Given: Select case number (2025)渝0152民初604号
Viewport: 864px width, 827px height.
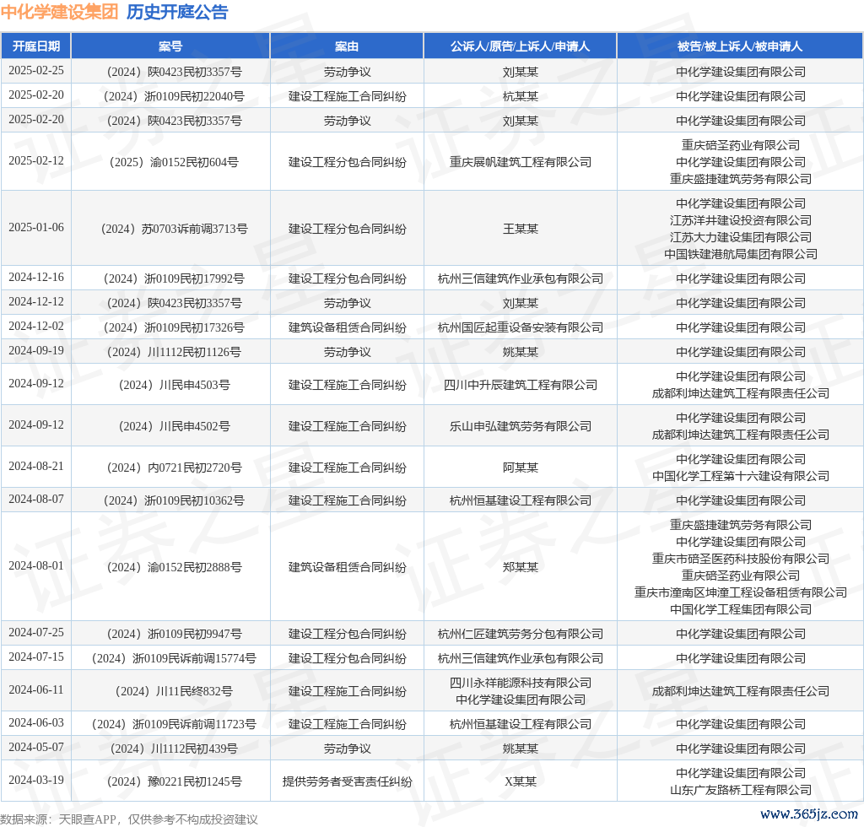Looking at the screenshot, I should pyautogui.click(x=174, y=162).
